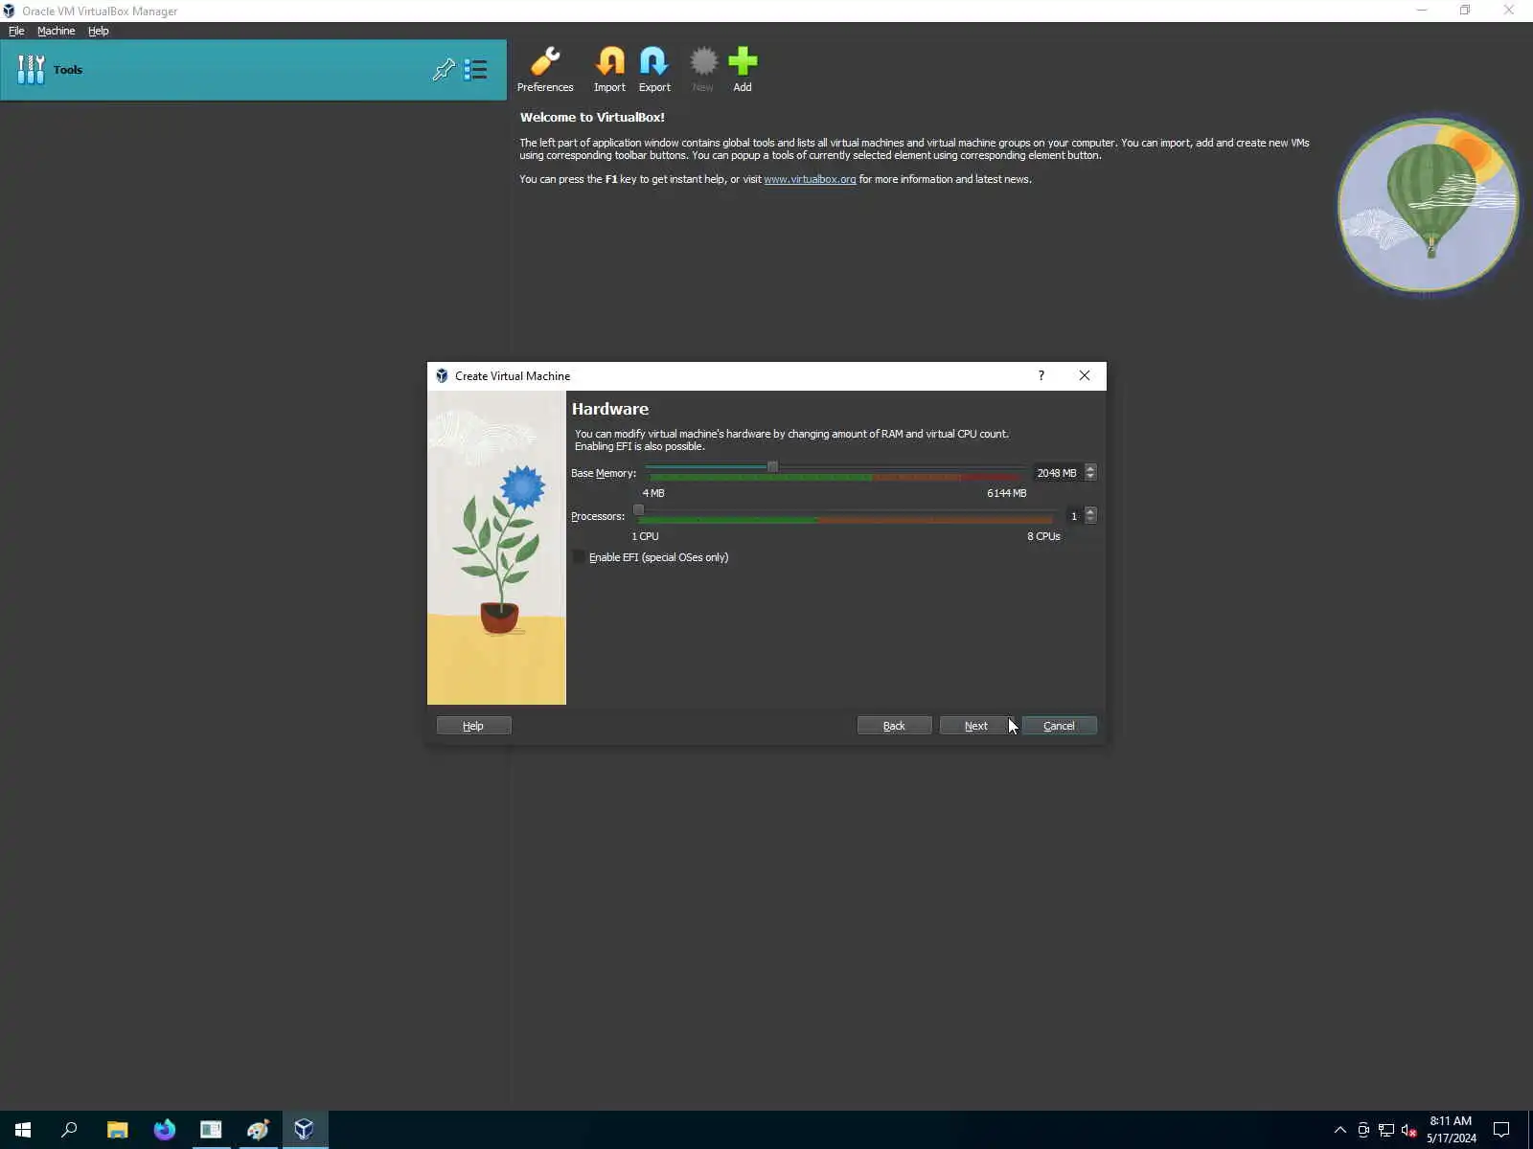Open the network tray icon

tap(1386, 1131)
